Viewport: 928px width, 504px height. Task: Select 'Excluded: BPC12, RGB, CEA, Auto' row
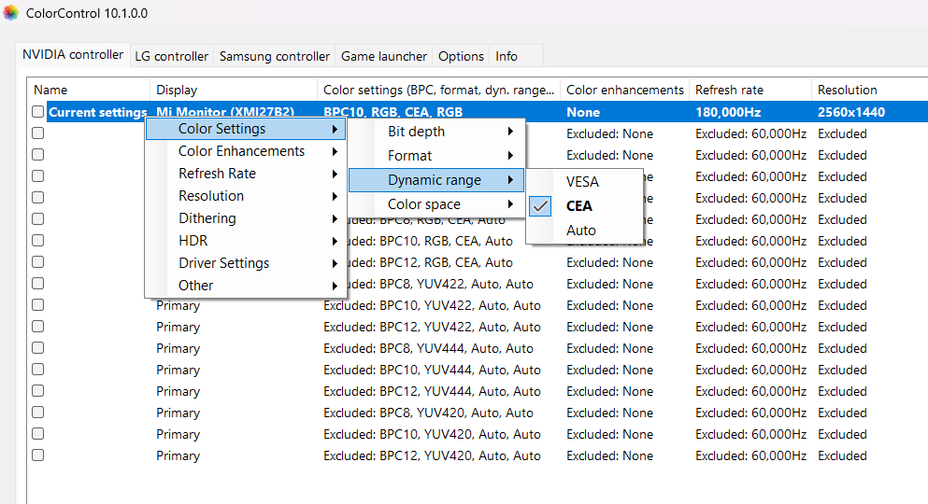430,262
